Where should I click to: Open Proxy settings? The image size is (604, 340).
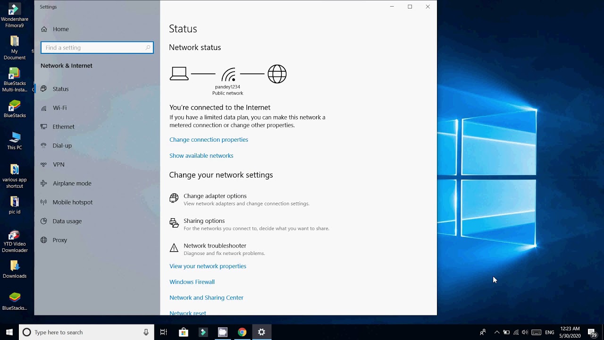(x=60, y=240)
